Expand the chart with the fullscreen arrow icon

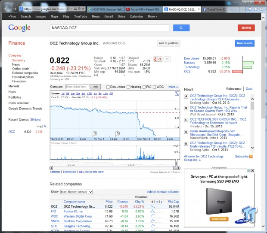(177, 94)
